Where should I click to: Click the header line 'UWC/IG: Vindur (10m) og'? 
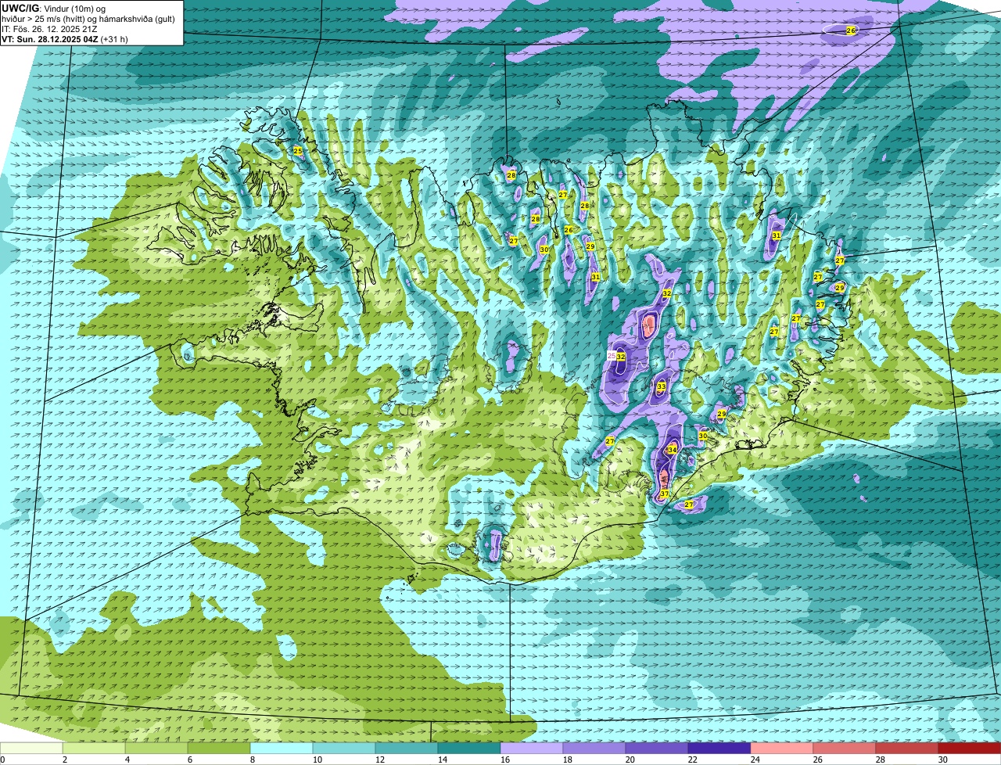[x=54, y=8]
